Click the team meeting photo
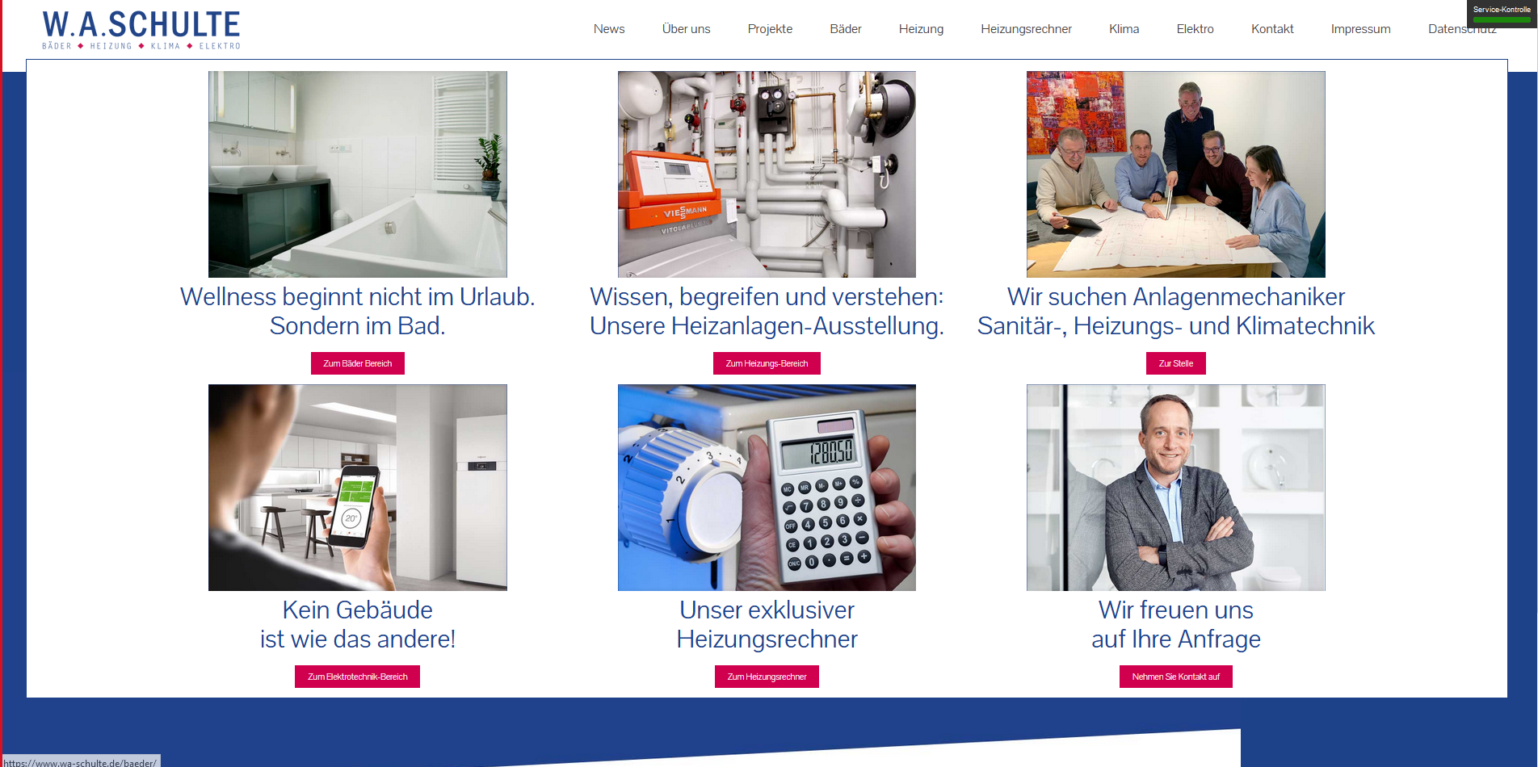The height and width of the screenshot is (767, 1538). 1176,174
